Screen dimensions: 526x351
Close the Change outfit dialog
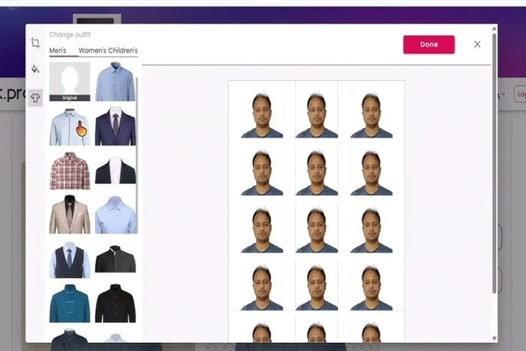point(477,44)
